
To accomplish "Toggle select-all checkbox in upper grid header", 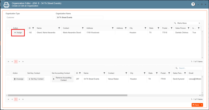I will pyautogui.click(x=8, y=28).
